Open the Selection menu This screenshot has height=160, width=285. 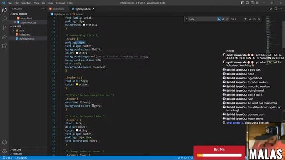(26, 3)
